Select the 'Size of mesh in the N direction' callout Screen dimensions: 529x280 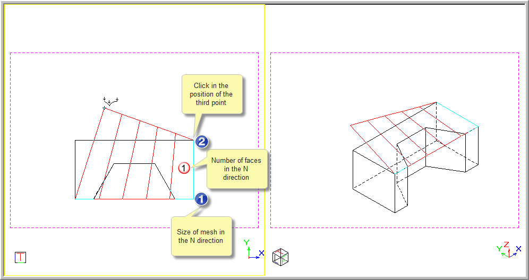[202, 236]
